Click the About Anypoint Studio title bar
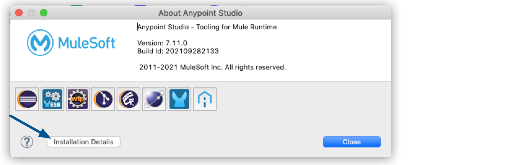This screenshot has width=505, height=165. pos(200,13)
